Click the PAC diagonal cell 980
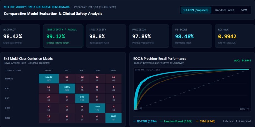Screen dimensions: 255x127 82,98
